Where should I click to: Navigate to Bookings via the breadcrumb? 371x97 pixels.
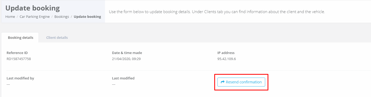click(62, 17)
